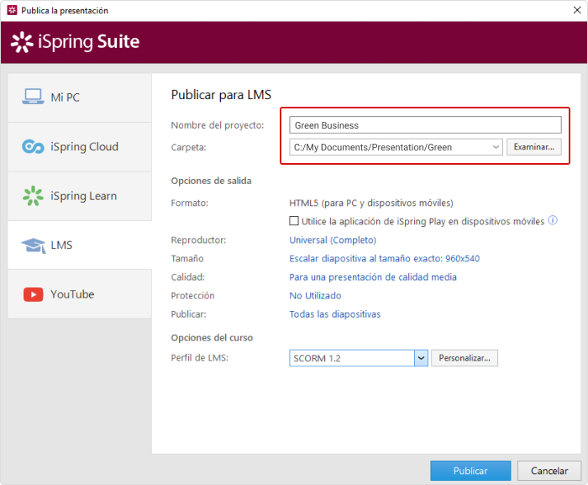Click the info icon beside iSpring Play option
This screenshot has width=588, height=485.
[553, 220]
